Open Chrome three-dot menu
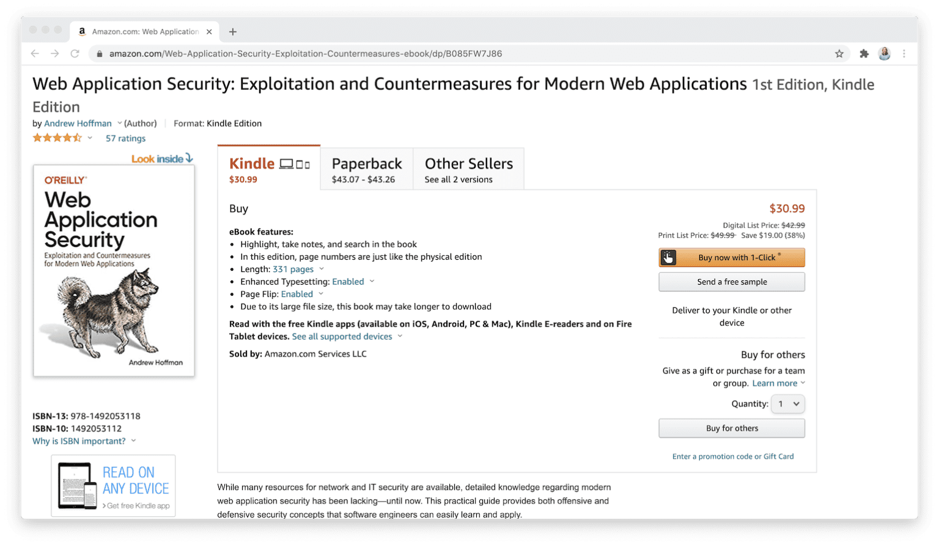This screenshot has height=545, width=939. [904, 54]
